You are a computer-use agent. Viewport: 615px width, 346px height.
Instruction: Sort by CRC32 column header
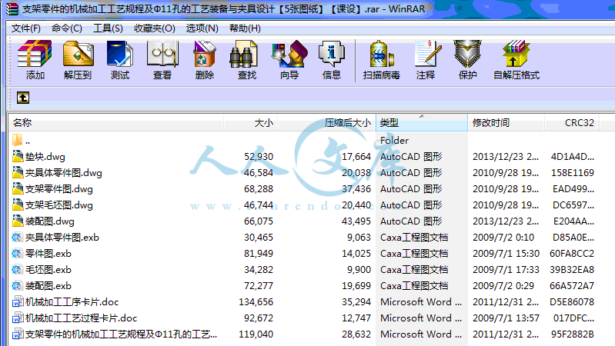[x=571, y=123]
